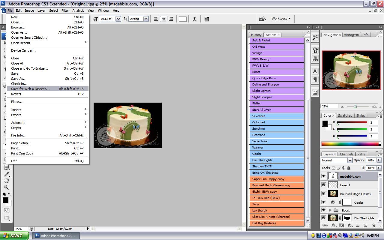Image resolution: width=384 pixels, height=240 pixels.
Task: Switch to the Channels tab
Action: coord(346,154)
